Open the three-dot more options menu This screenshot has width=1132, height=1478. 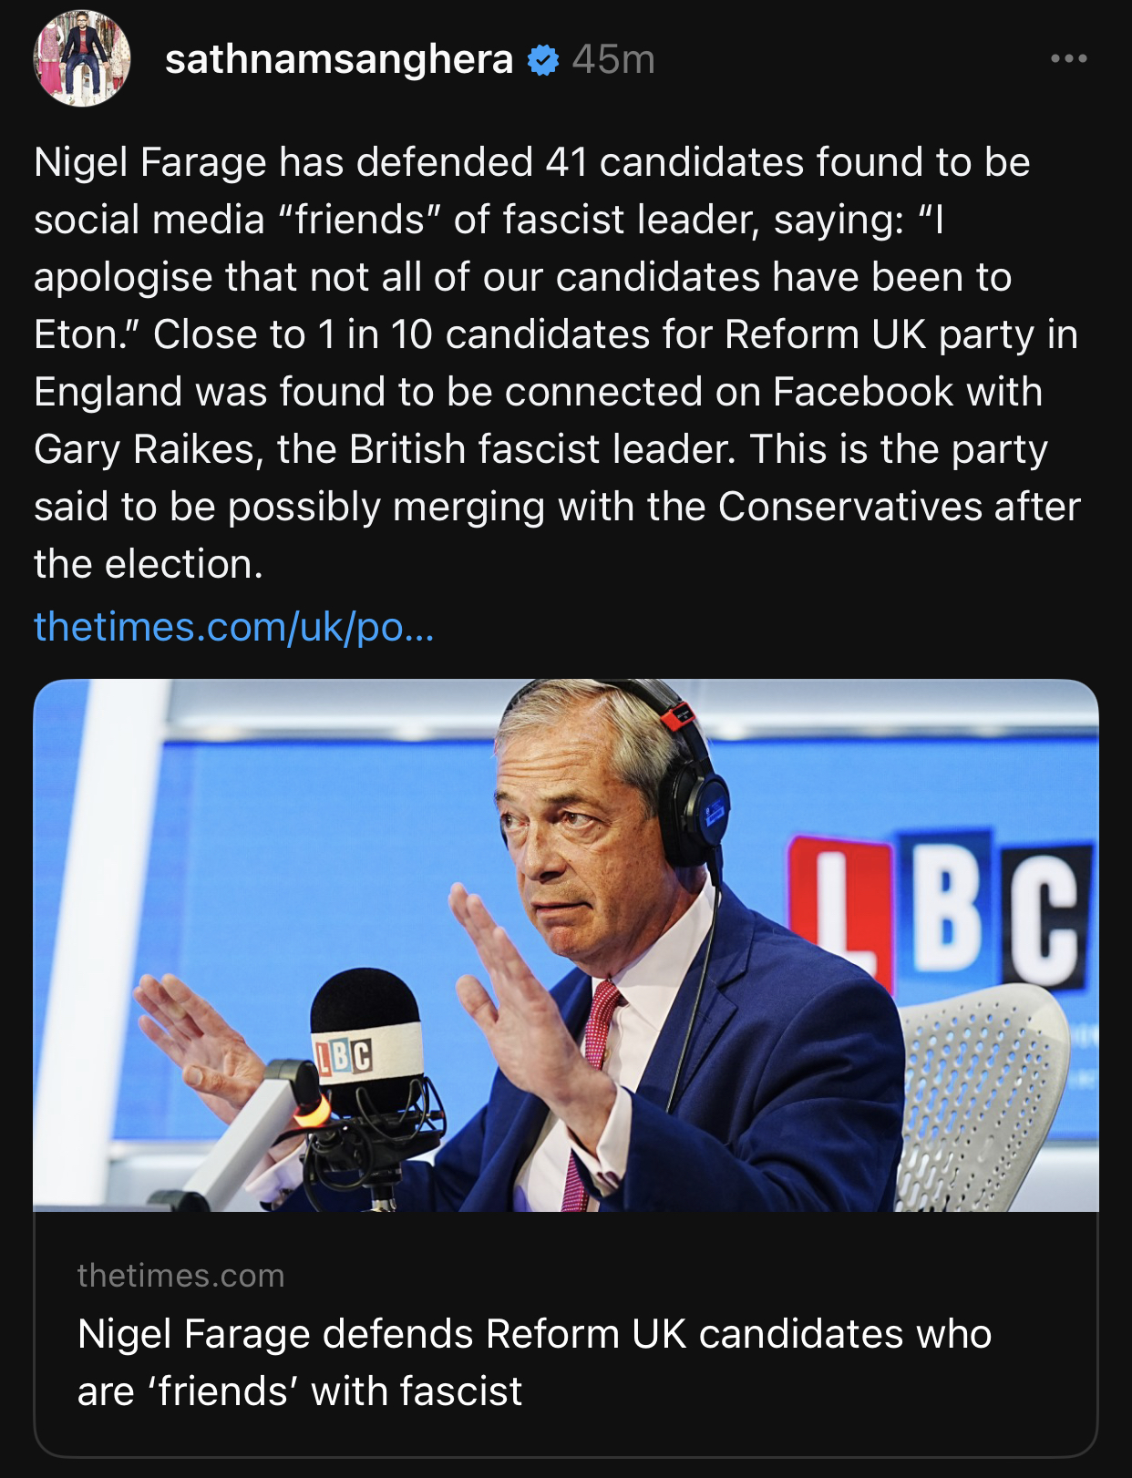tap(1068, 59)
